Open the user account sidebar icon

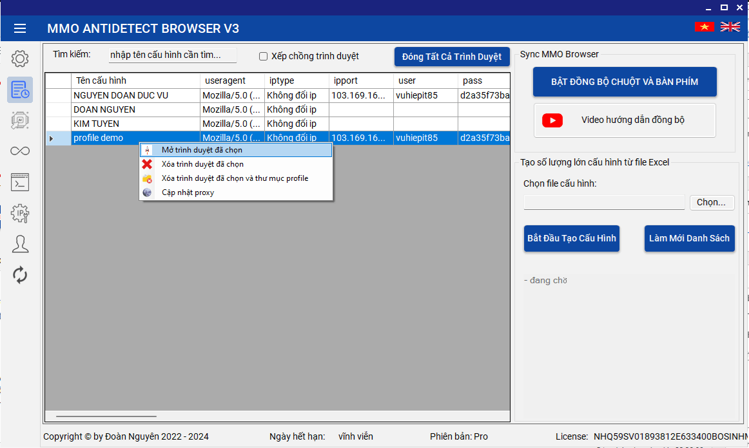click(x=20, y=244)
